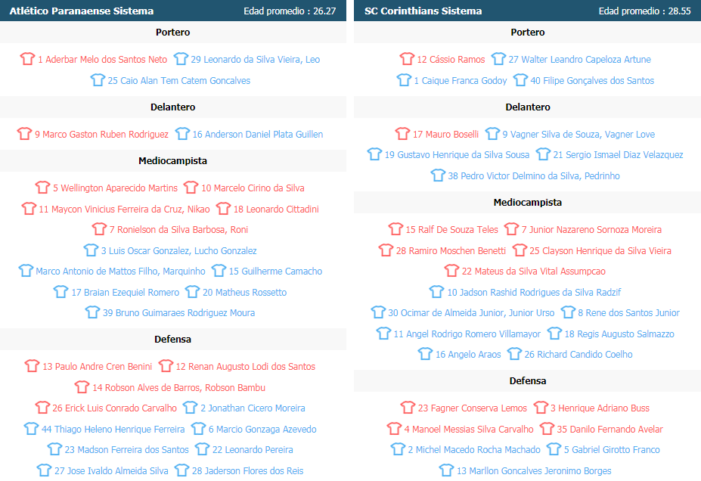Click red jersey icon beside Leonardo Cittadini
The image size is (701, 481).
223,208
